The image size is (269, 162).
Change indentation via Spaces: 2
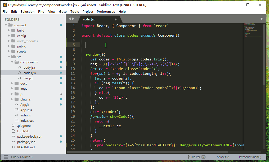(x=223, y=157)
